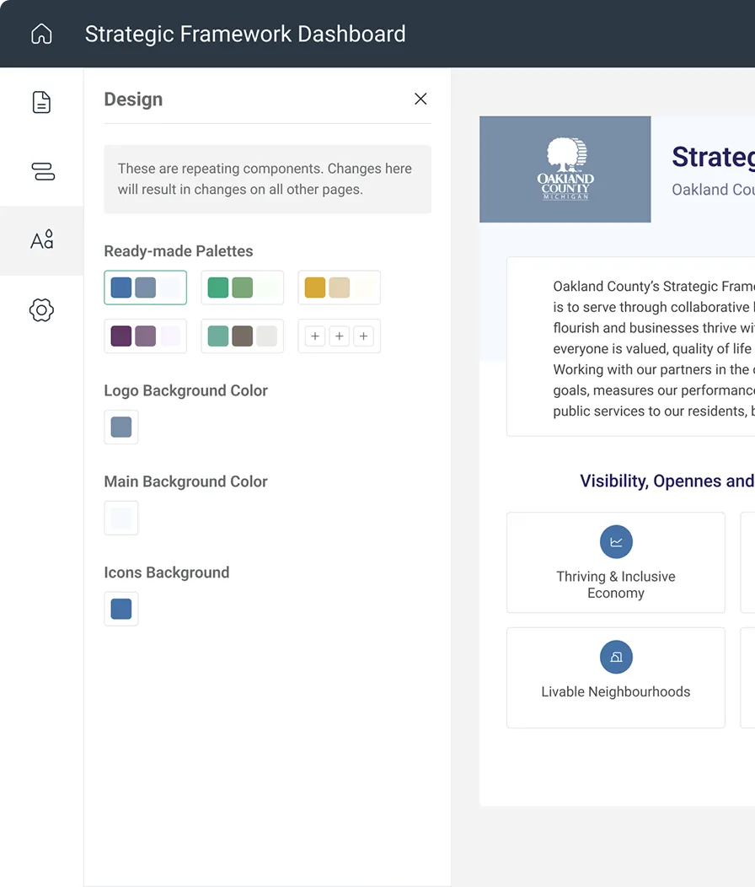
Task: Click the Strategic Framework Dashboard title
Action: pyautogui.click(x=245, y=34)
